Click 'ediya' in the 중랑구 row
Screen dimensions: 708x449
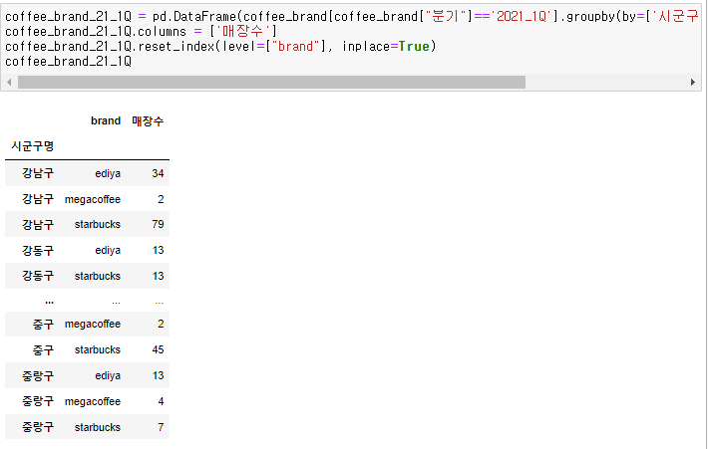(x=108, y=375)
